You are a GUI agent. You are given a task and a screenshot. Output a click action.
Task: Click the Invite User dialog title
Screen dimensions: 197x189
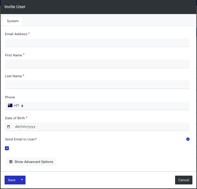pos(15,7)
